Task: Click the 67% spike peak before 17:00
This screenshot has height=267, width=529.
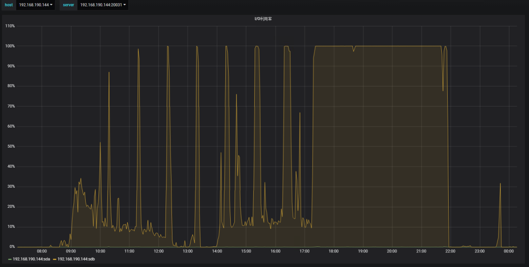Action: (300, 113)
